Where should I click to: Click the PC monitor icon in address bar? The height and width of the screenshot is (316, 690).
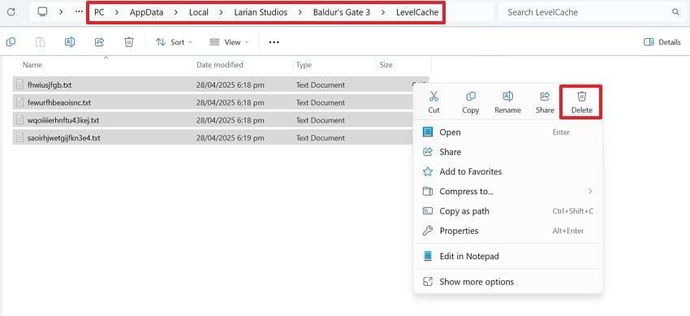pos(43,12)
